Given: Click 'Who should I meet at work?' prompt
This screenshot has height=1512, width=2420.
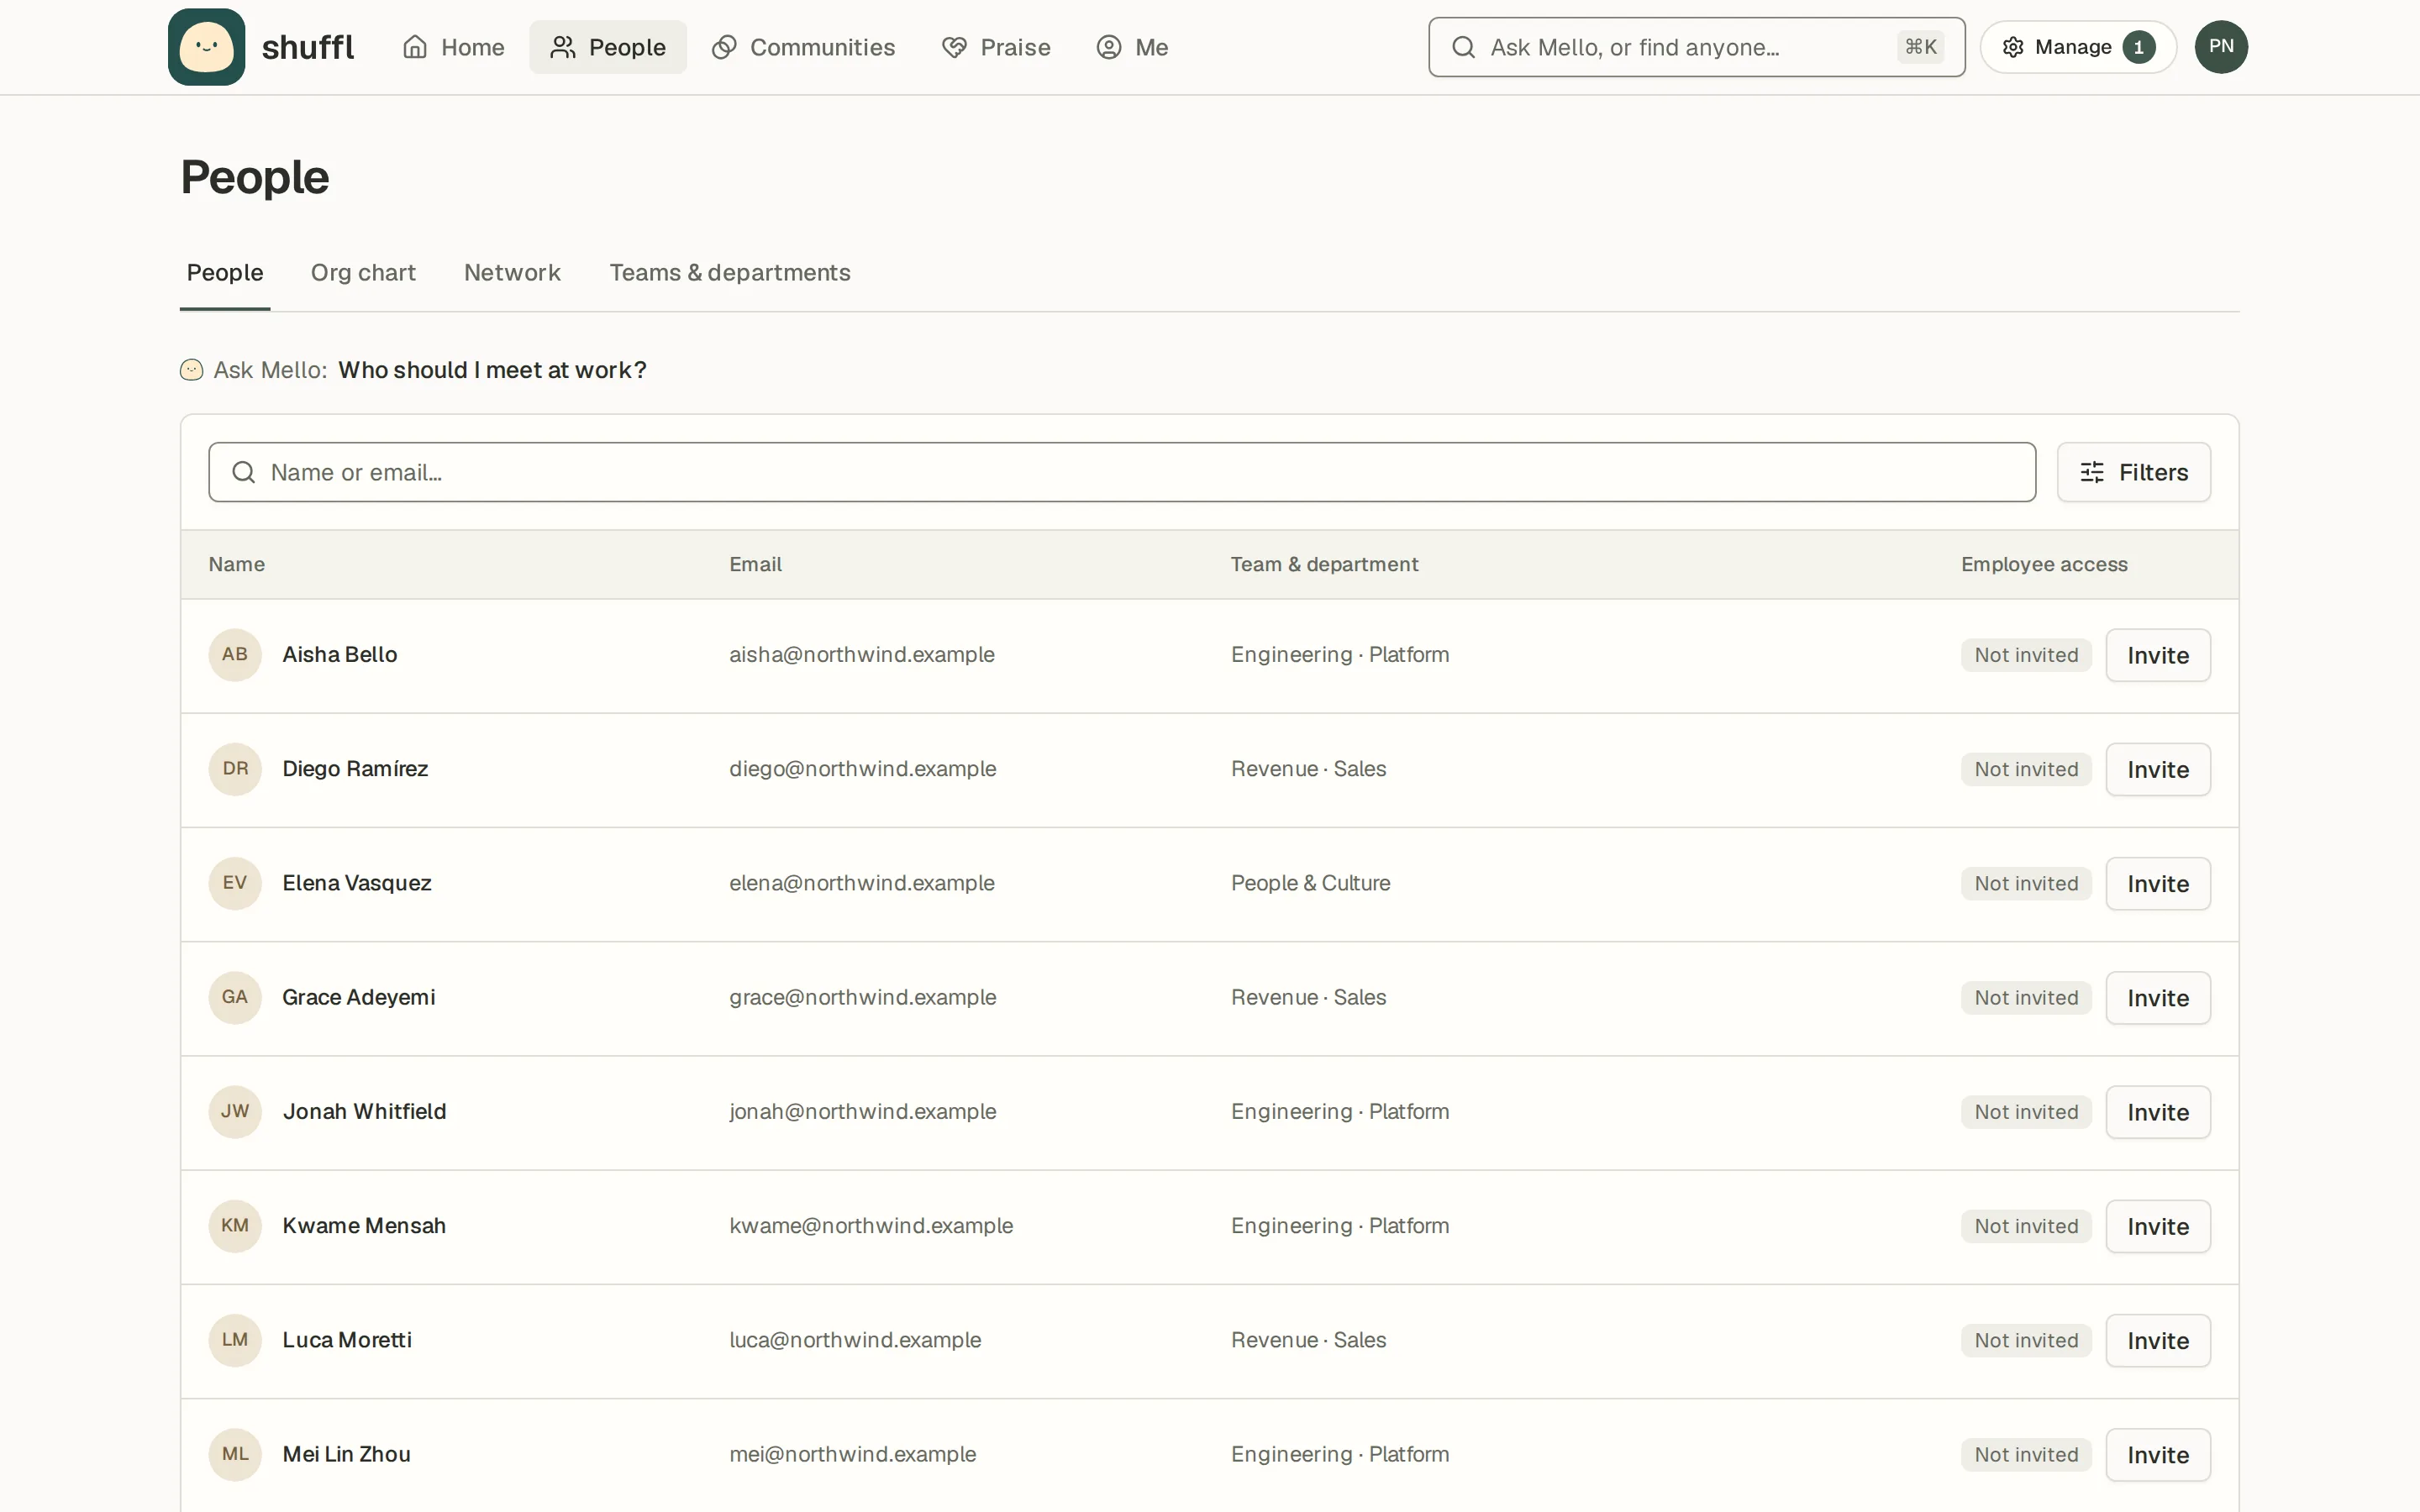Looking at the screenshot, I should (x=492, y=370).
